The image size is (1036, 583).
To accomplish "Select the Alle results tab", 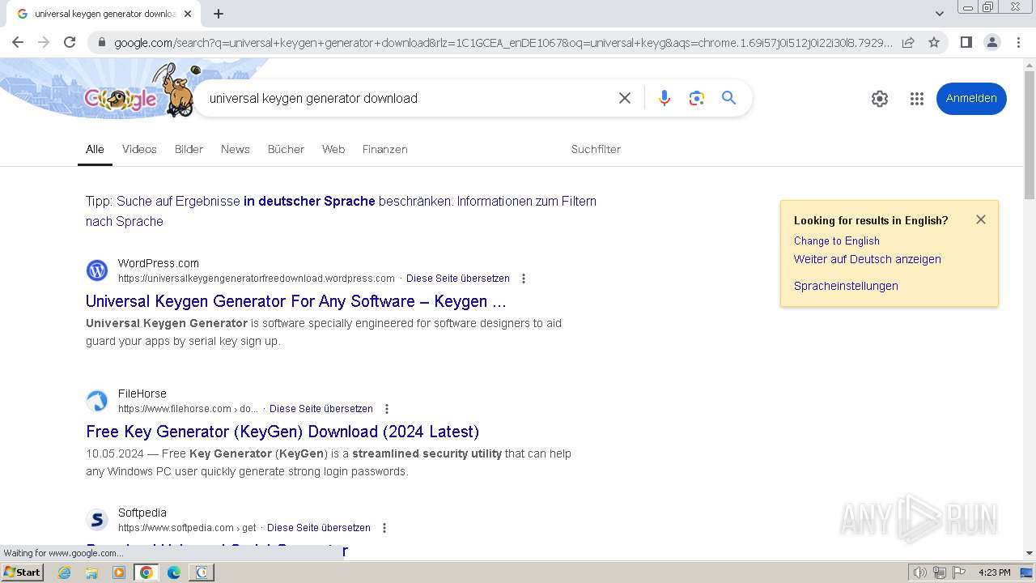I will pos(95,149).
